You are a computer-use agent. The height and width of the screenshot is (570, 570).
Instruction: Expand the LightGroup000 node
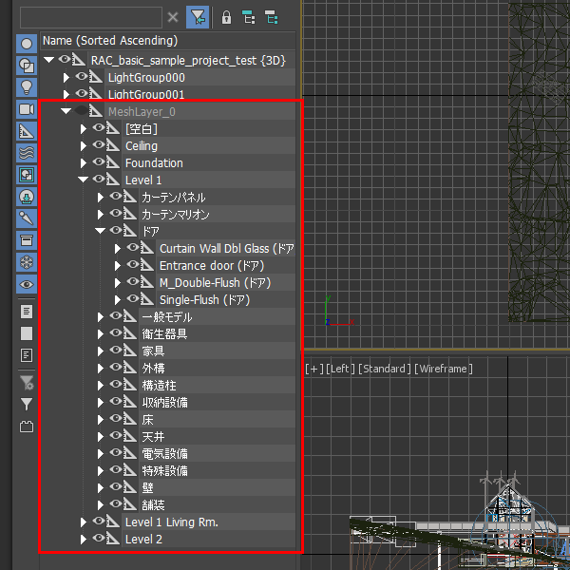click(x=66, y=78)
